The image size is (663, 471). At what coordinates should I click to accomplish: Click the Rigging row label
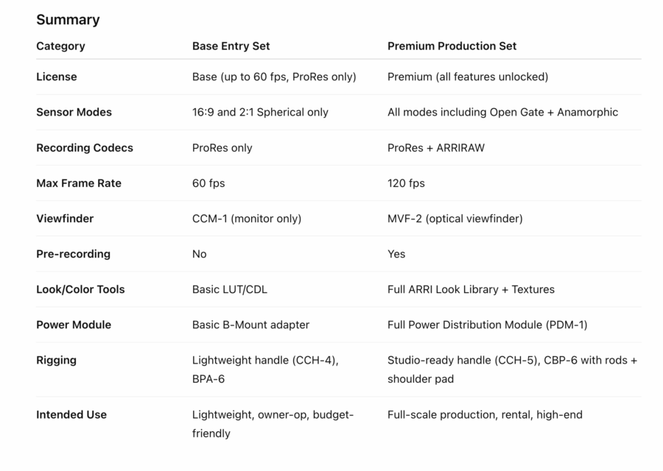point(56,360)
